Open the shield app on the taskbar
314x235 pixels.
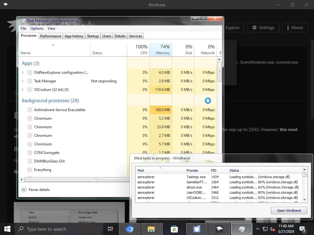[197, 229]
